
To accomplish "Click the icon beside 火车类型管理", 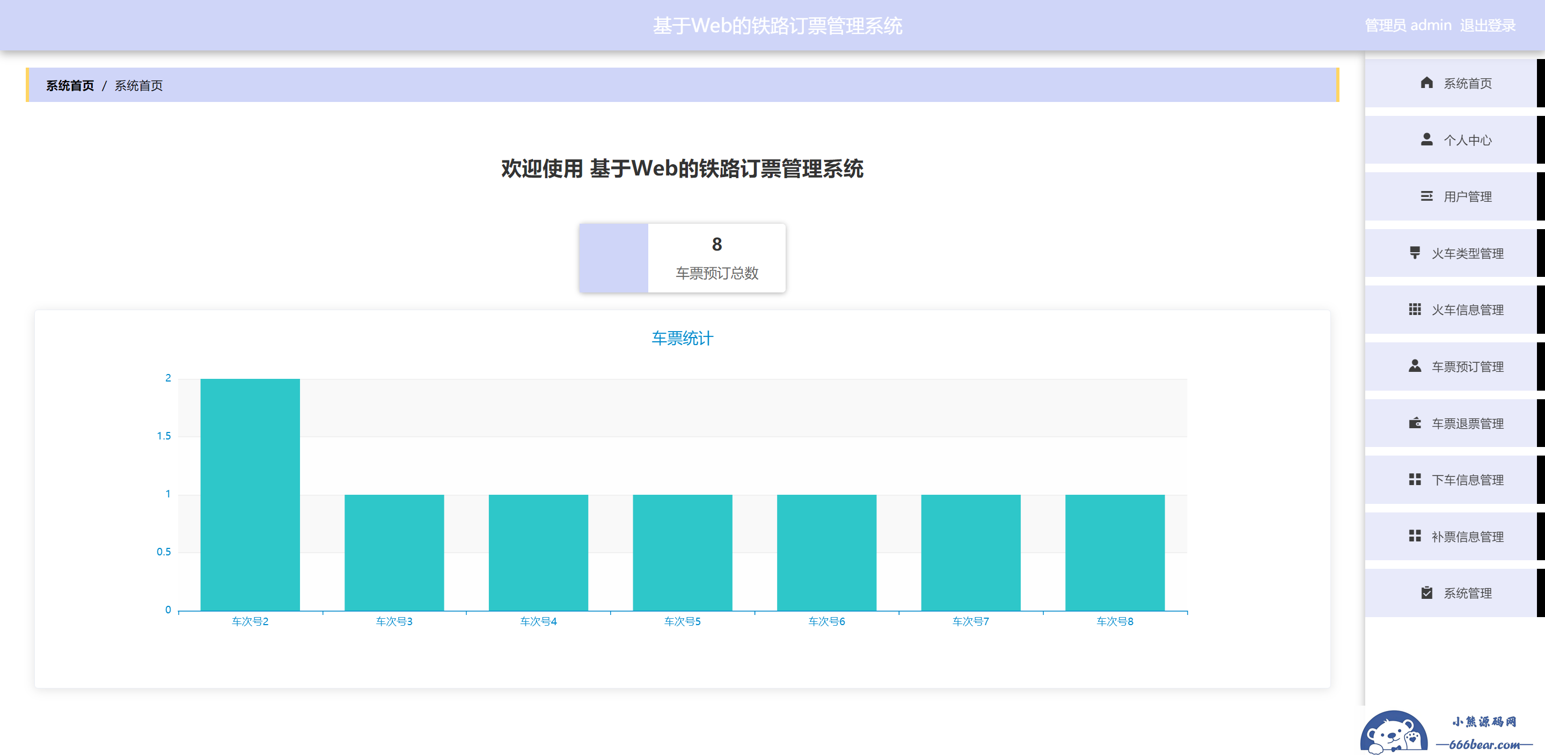I will [1415, 253].
